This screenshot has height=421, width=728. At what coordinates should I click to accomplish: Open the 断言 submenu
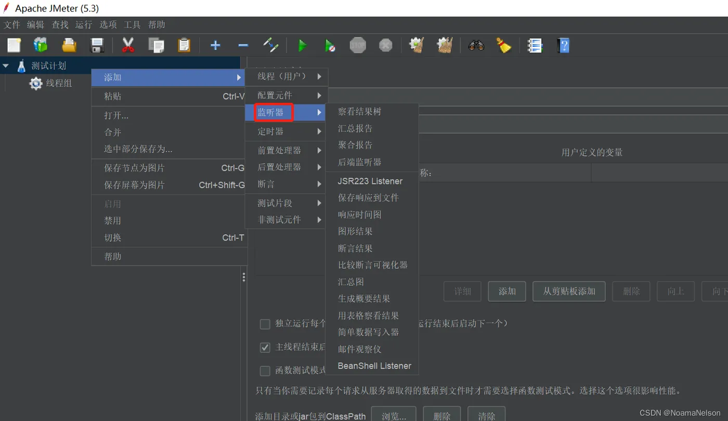pos(287,184)
